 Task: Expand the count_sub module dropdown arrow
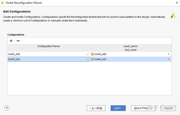168,59
